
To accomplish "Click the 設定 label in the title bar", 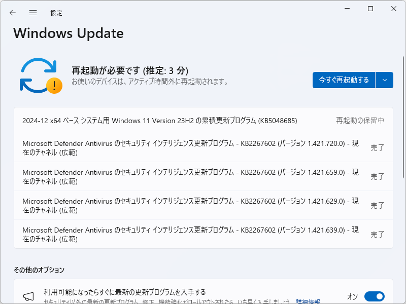I will pyautogui.click(x=56, y=13).
